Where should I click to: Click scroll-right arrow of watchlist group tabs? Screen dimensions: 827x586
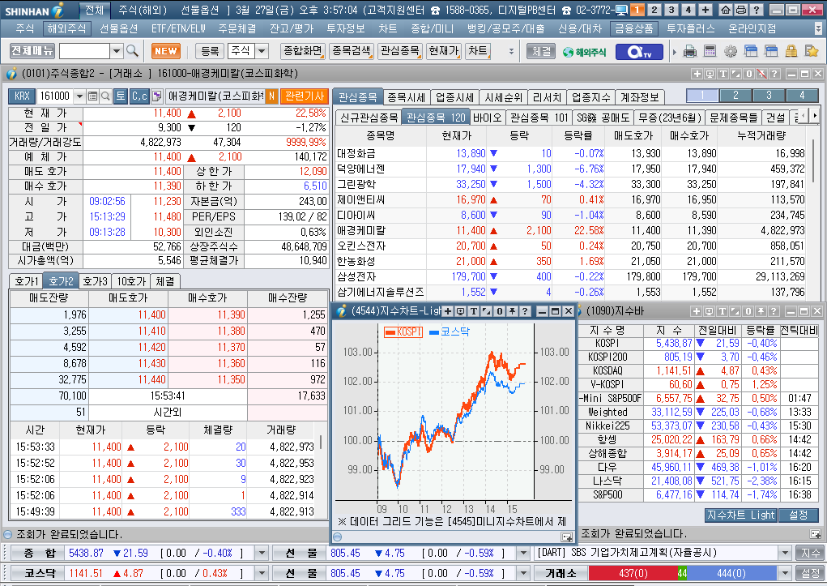815,116
